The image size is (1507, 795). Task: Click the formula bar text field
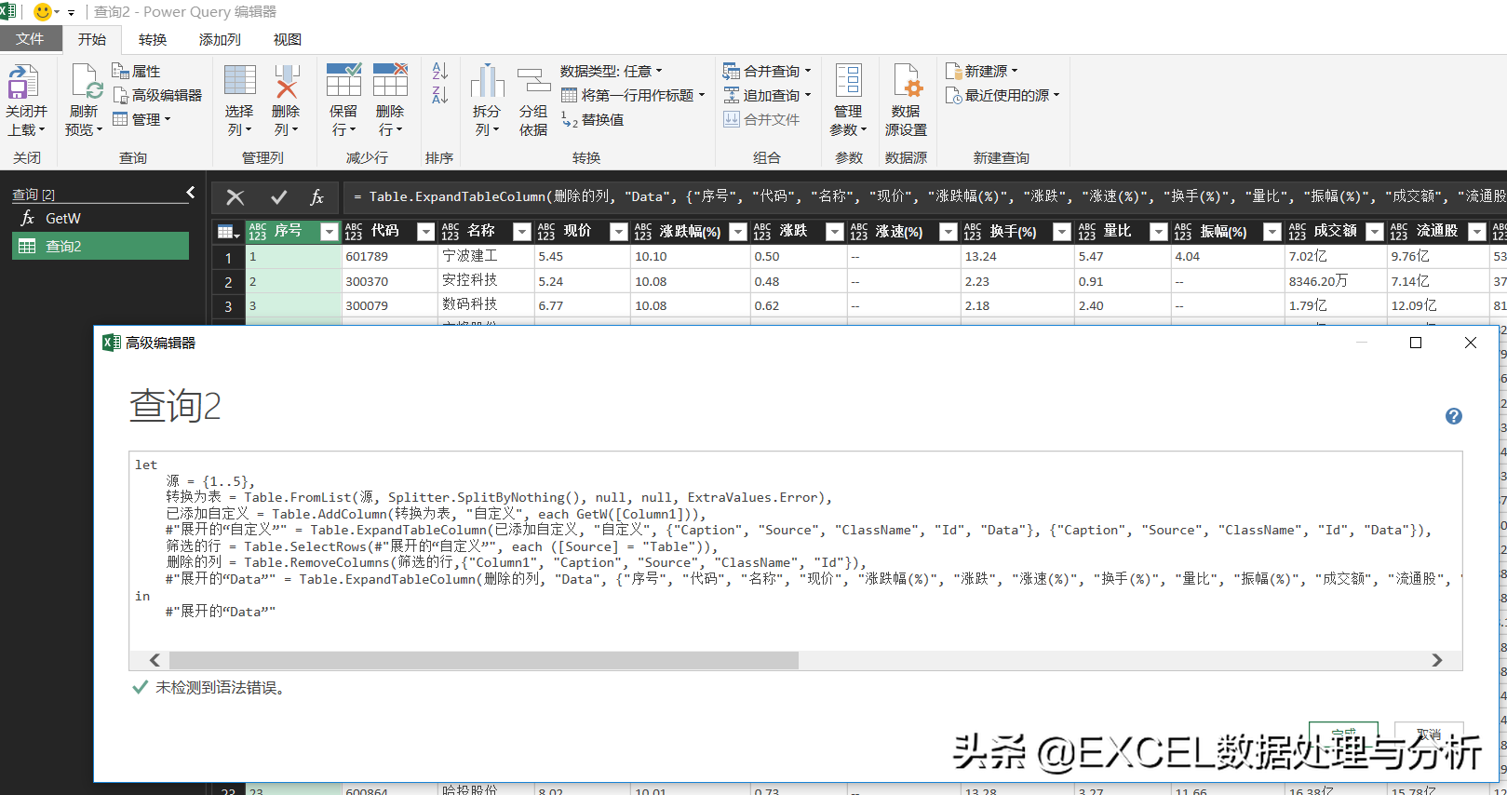click(925, 197)
